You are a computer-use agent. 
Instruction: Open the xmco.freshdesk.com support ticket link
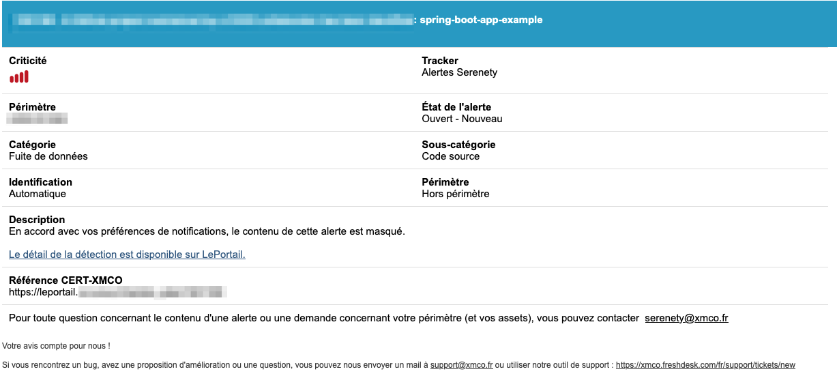pyautogui.click(x=705, y=365)
